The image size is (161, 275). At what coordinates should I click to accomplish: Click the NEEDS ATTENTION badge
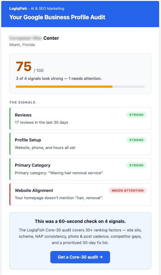tap(128, 190)
